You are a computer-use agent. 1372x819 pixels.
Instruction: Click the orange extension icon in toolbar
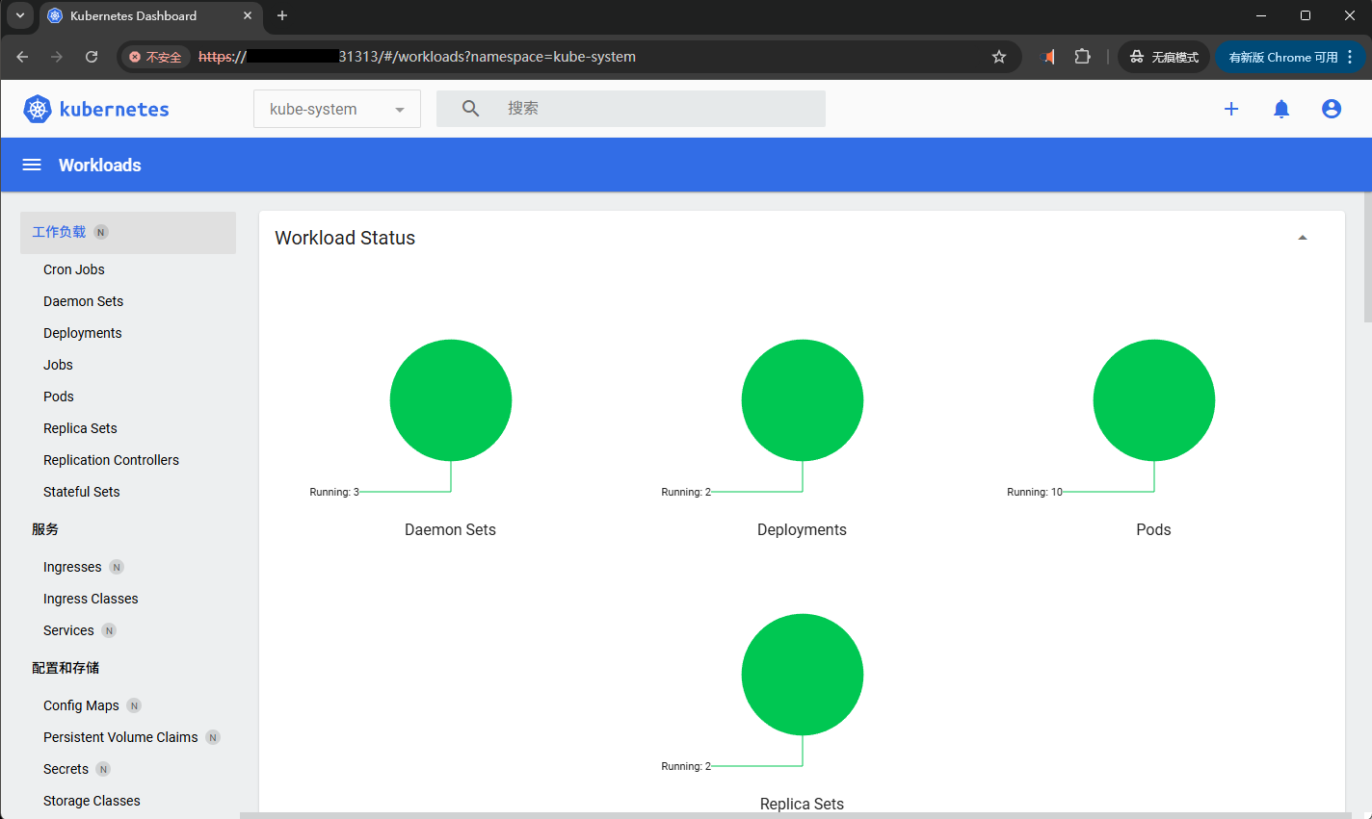coord(1049,57)
